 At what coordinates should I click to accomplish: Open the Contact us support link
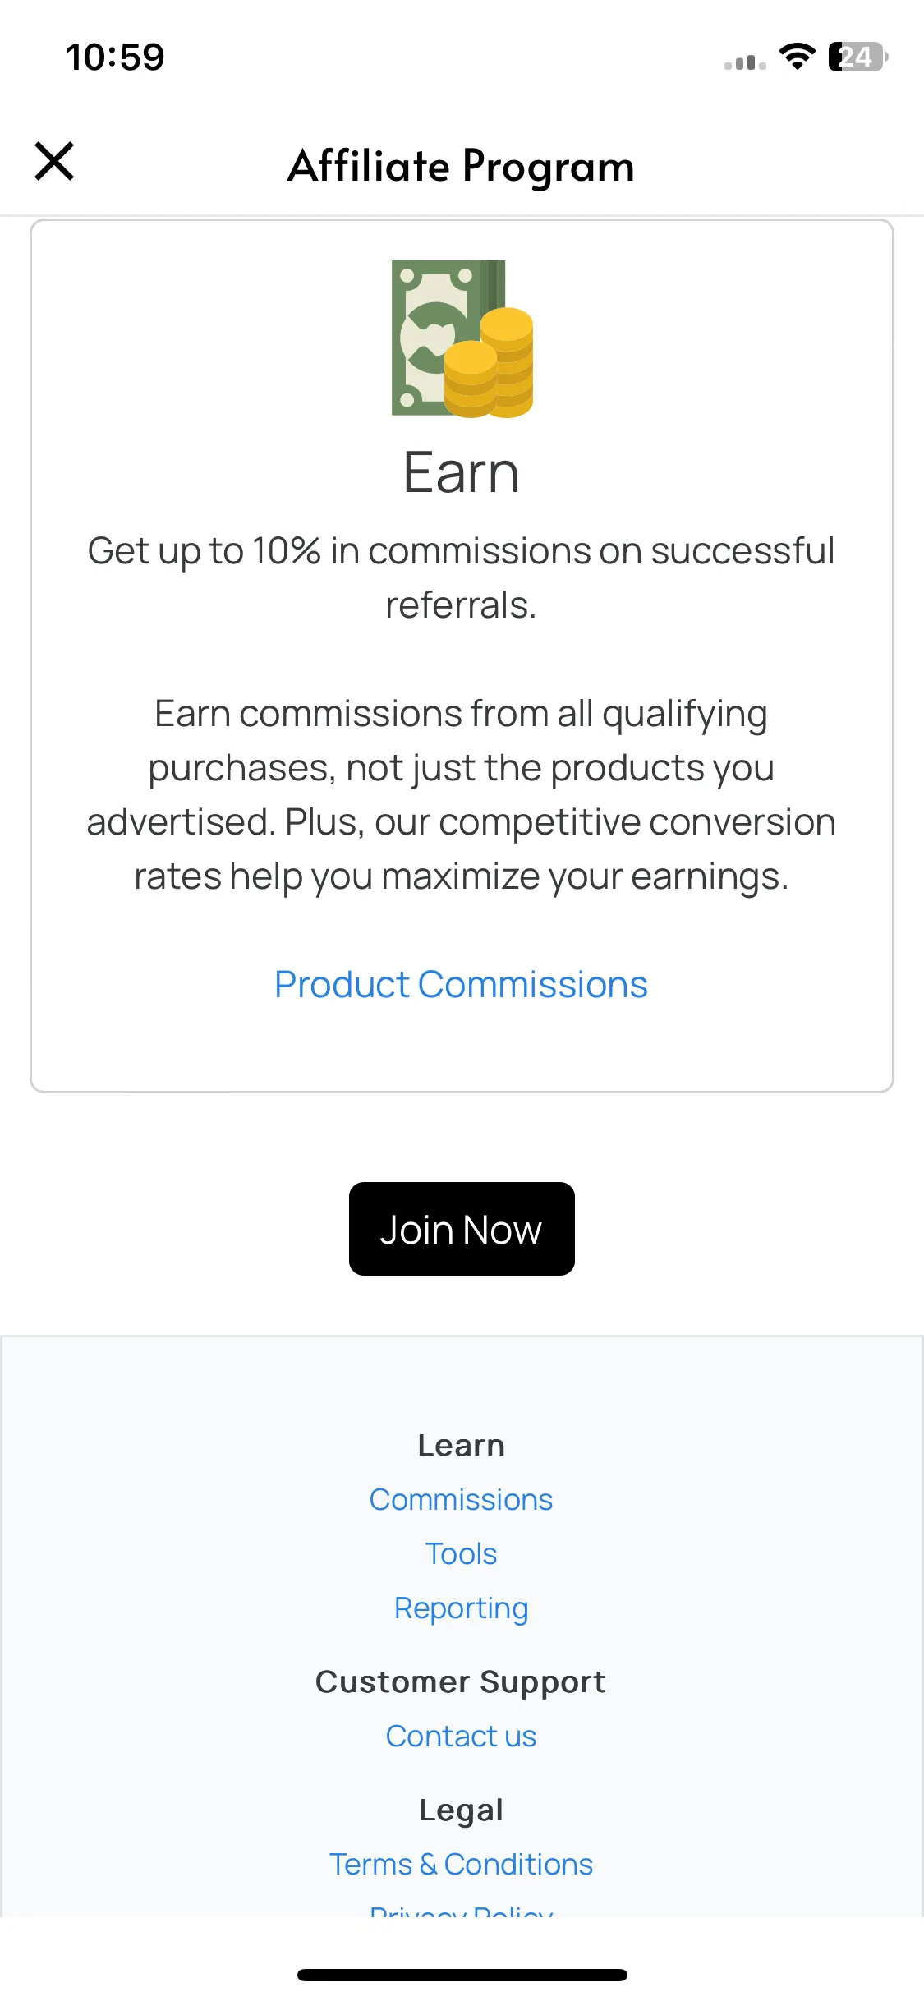462,1736
